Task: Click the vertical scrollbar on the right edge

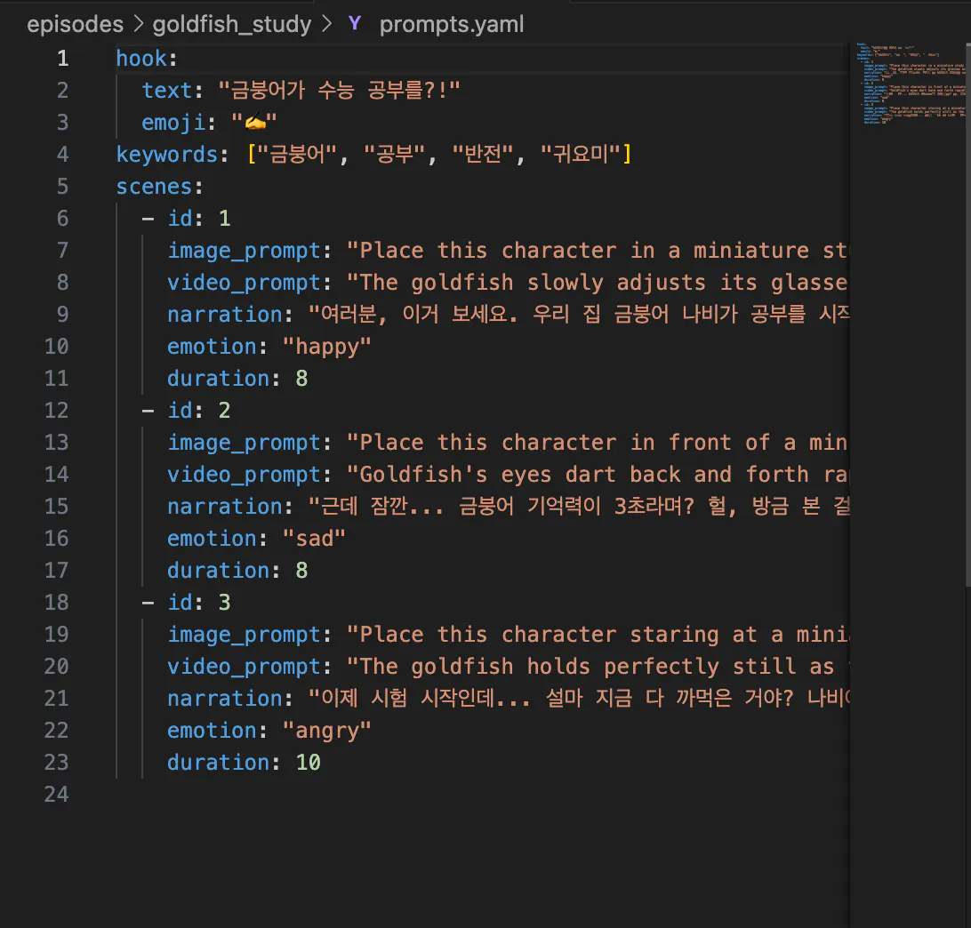Action: click(966, 311)
